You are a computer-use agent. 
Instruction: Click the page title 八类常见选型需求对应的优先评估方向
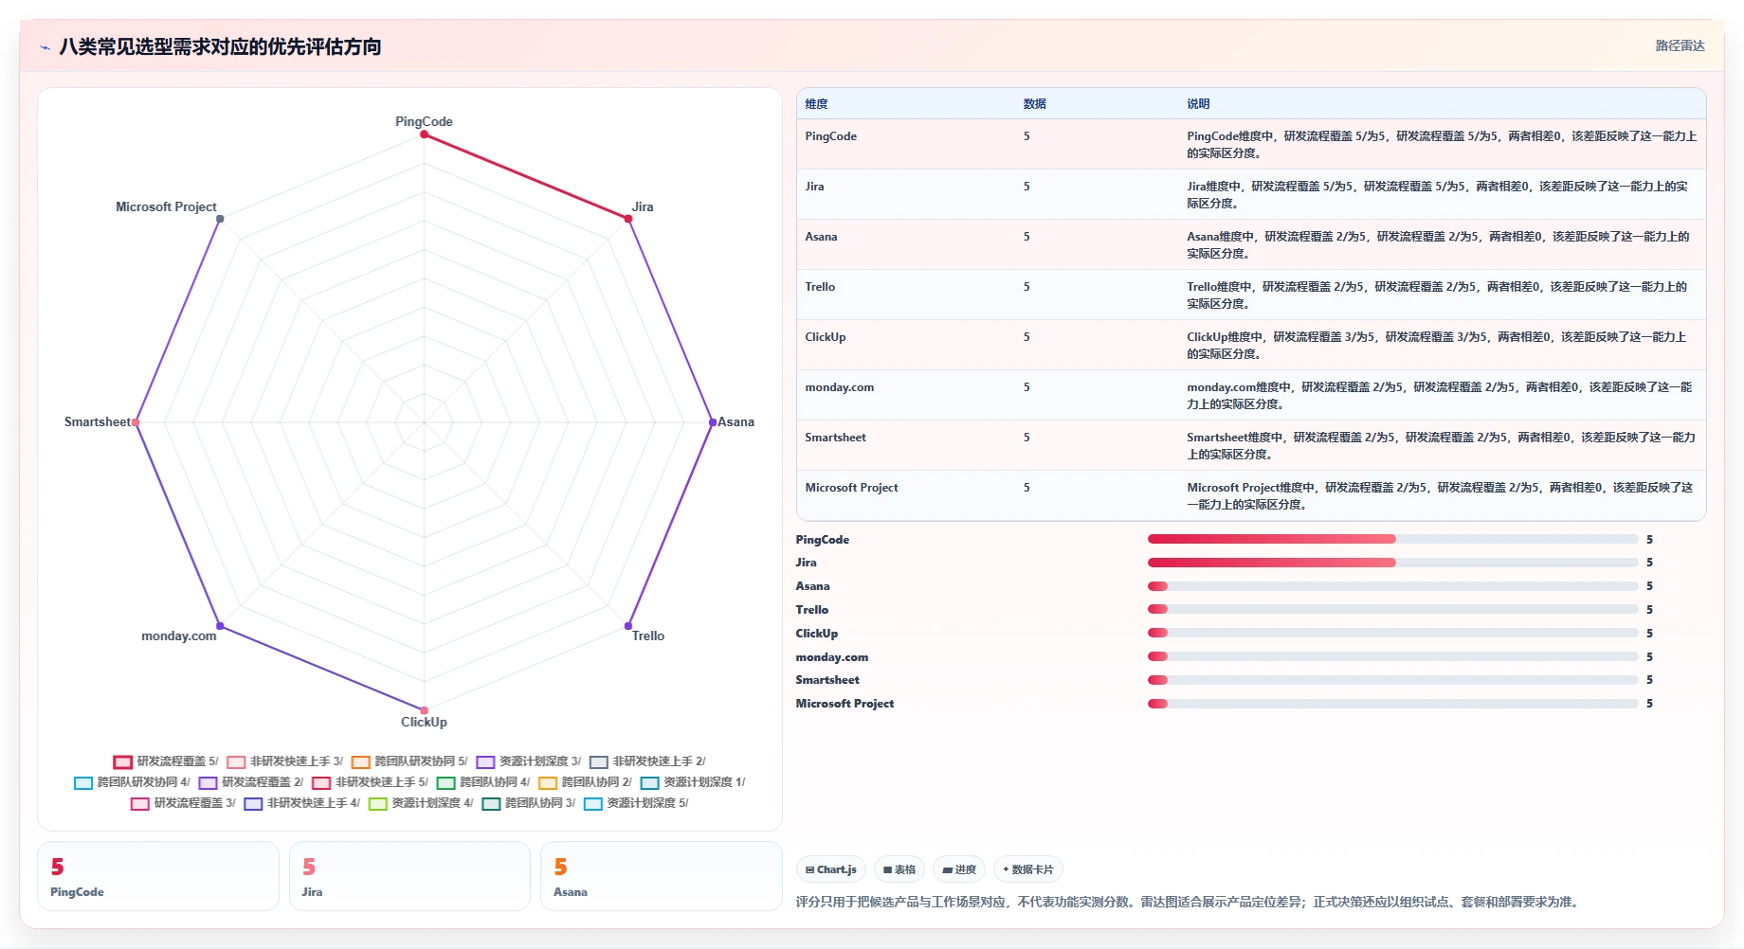click(220, 47)
